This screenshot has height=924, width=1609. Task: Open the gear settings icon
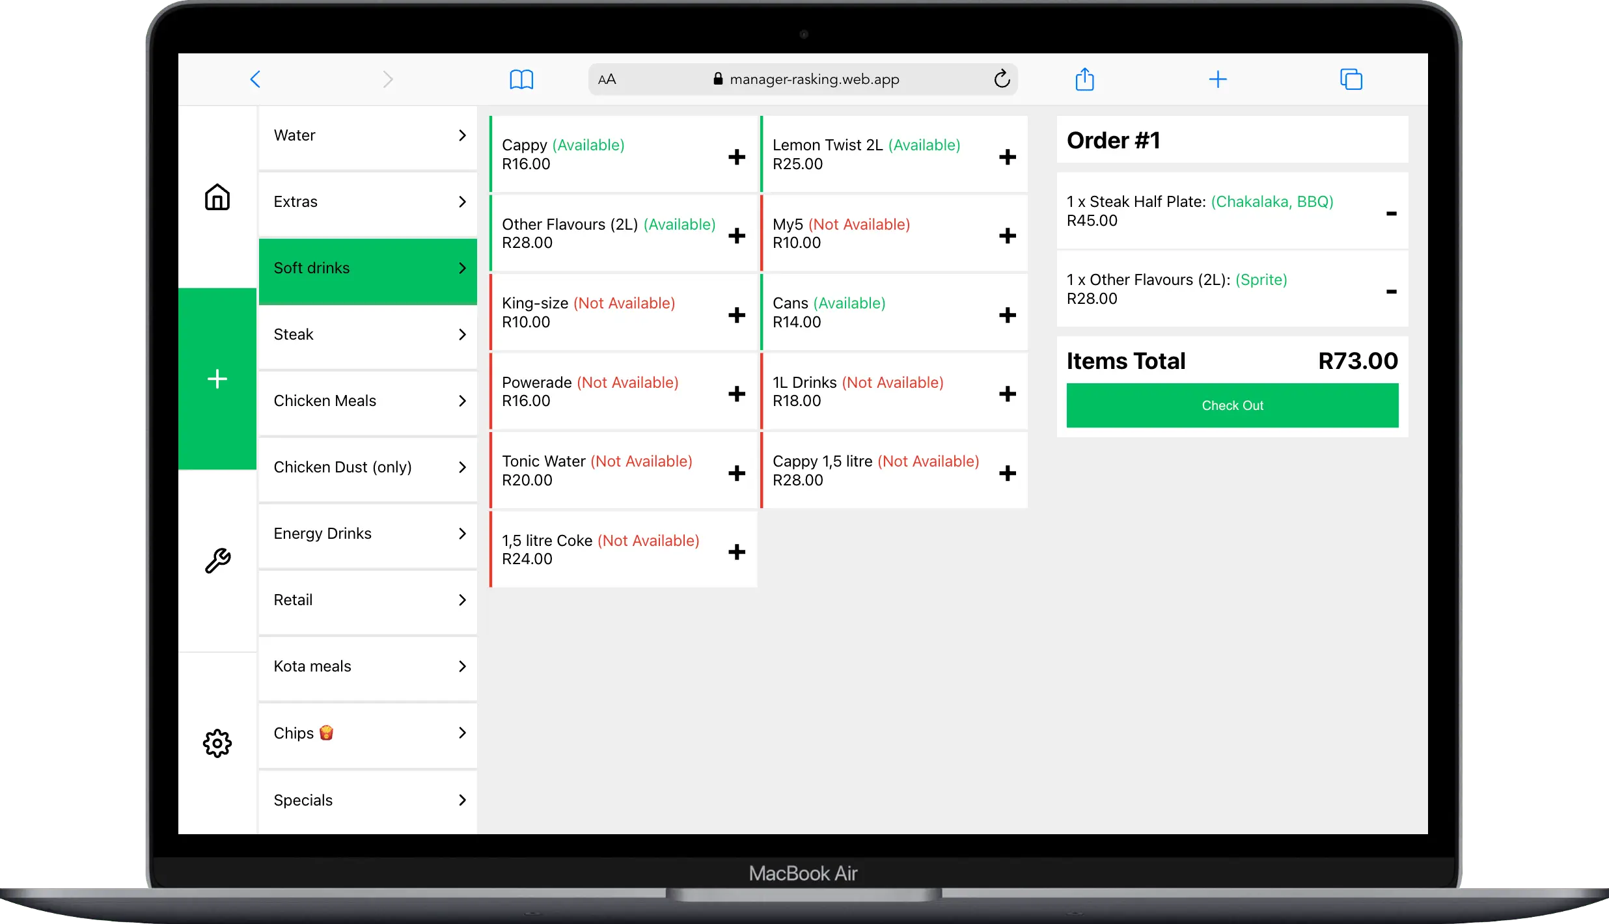[217, 742]
